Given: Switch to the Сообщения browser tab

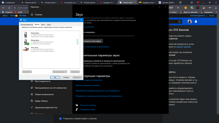Looking at the screenshot, I should click(10, 2).
